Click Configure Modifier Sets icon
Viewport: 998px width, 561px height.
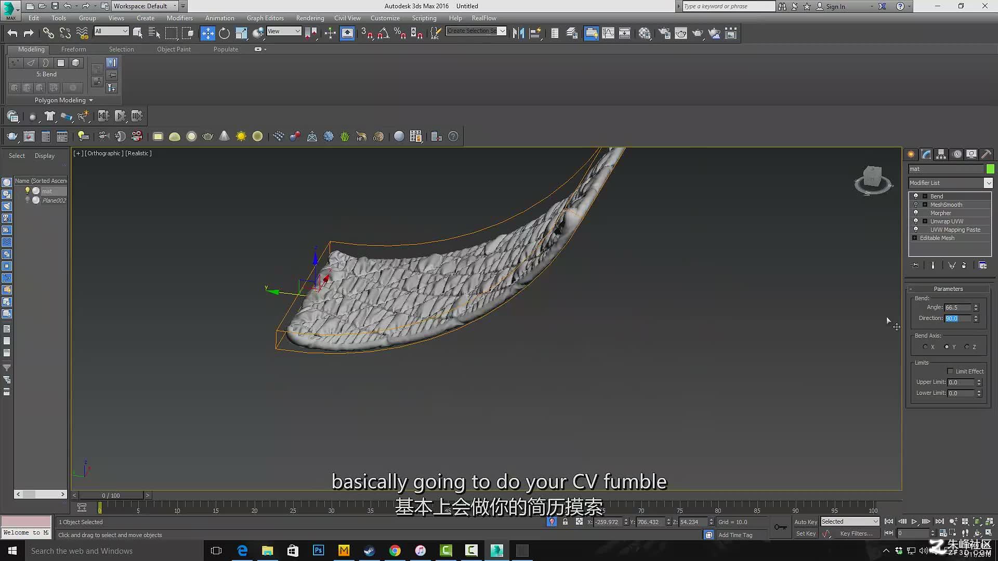982,265
